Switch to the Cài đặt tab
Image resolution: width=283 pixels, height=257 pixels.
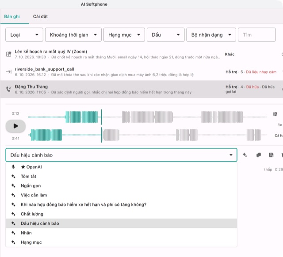tap(40, 16)
